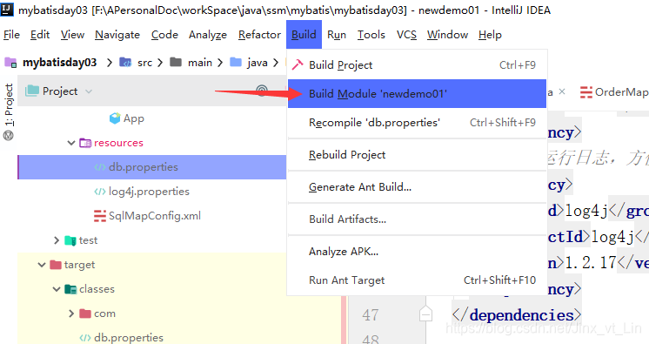Screen dimensions: 649x344
Task: Click the log4j.properties file icon
Action: (x=100, y=192)
